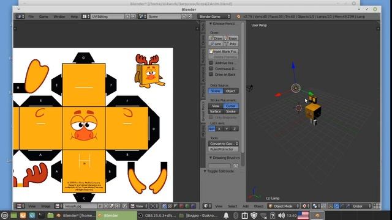Delete the UV Editing screen layout

[134, 16]
